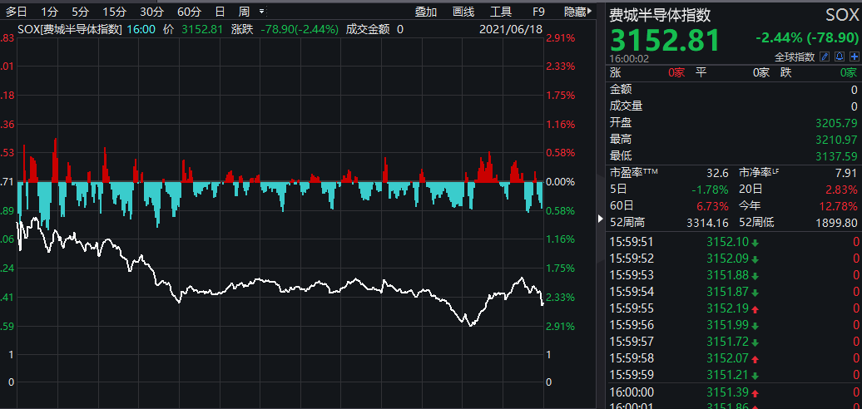Select the 15分 period tab
862x409 pixels.
point(114,12)
